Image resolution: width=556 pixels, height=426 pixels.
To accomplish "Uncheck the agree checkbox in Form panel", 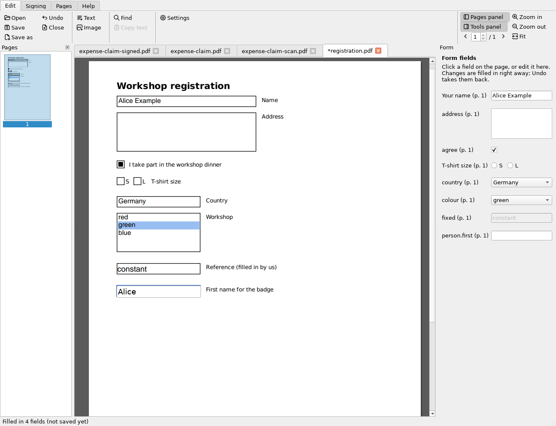I will (x=494, y=150).
